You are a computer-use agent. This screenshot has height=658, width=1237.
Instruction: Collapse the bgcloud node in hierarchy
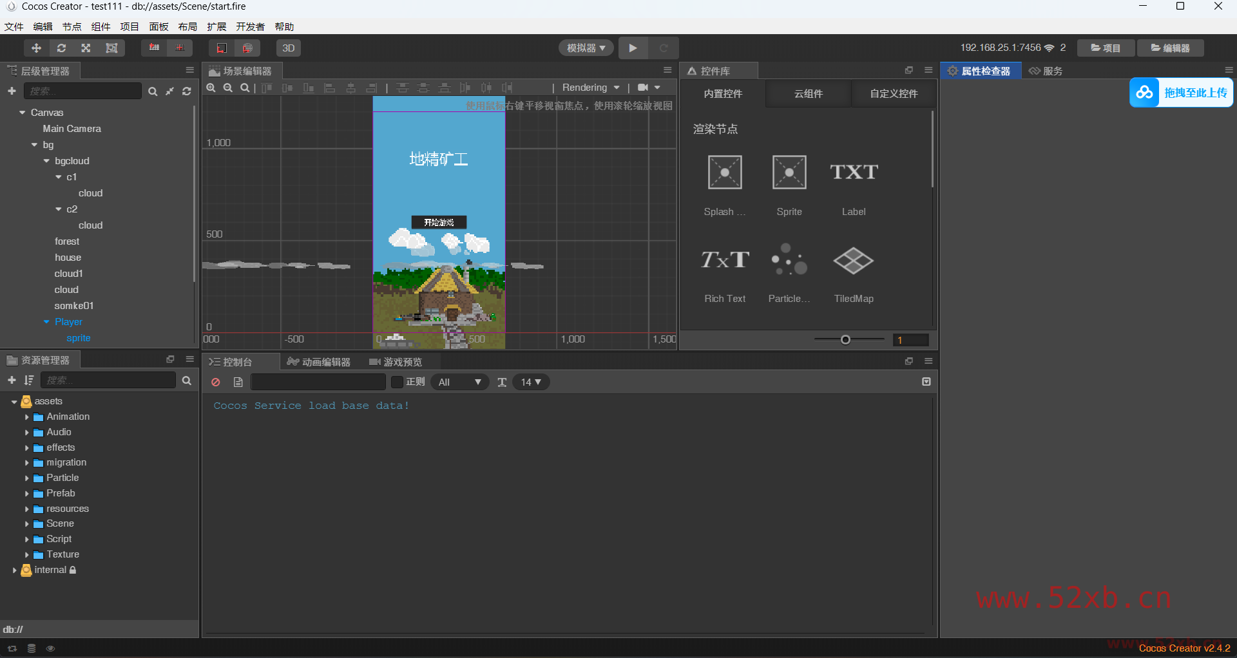pos(46,161)
